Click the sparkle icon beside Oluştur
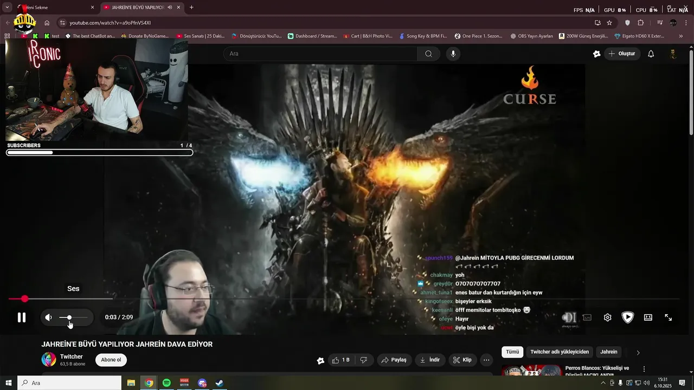 (597, 54)
